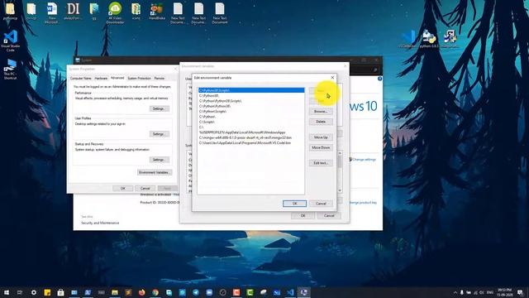
Task: Open Visual Studio Code from the taskbar
Action: (290, 292)
